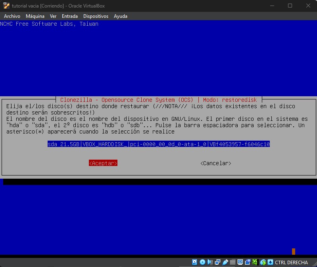Click the Cancelar button
This screenshot has width=317, height=267.
pos(216,163)
